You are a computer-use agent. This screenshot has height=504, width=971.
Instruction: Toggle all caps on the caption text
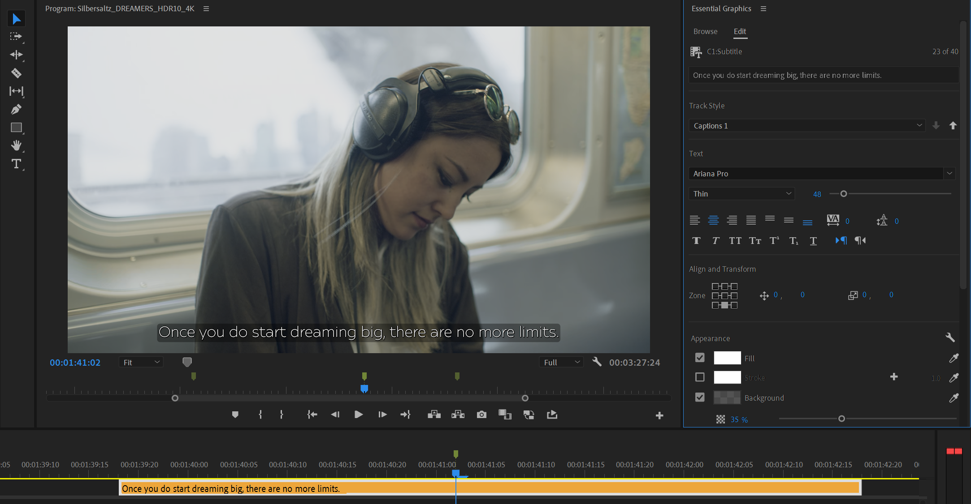tap(735, 240)
